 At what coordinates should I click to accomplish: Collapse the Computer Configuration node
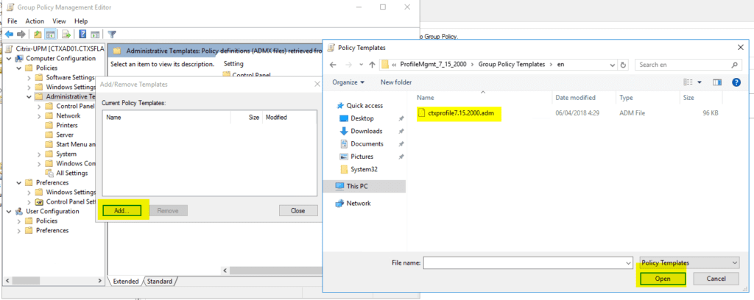[x=10, y=59]
